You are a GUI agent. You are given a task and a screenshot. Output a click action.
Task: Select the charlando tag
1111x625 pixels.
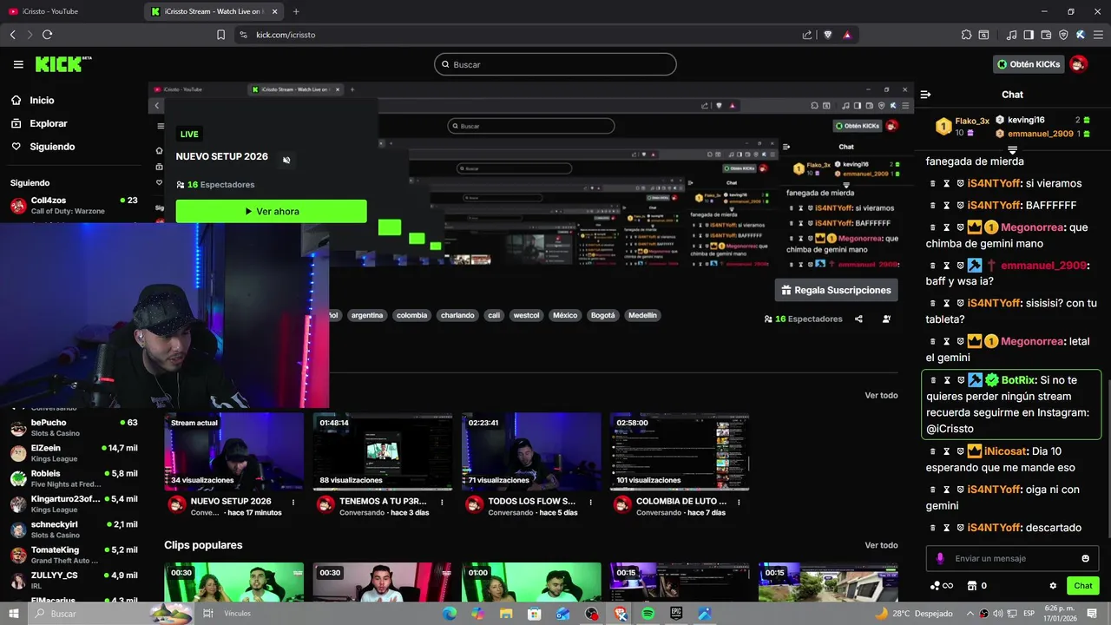(x=457, y=315)
